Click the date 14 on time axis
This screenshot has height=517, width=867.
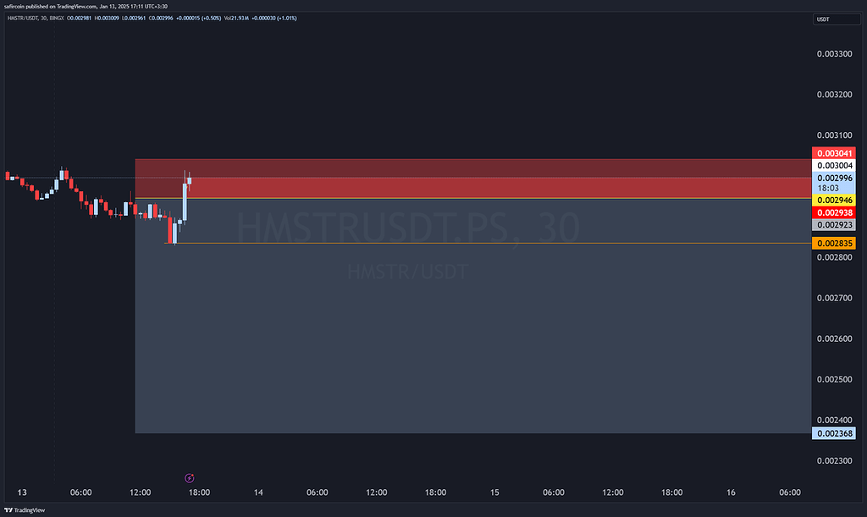(258, 492)
